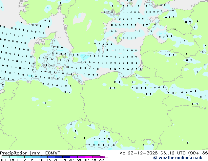Click the date 'Mo 22-12-2025' text
This screenshot has width=208, height=161.
click(x=138, y=153)
